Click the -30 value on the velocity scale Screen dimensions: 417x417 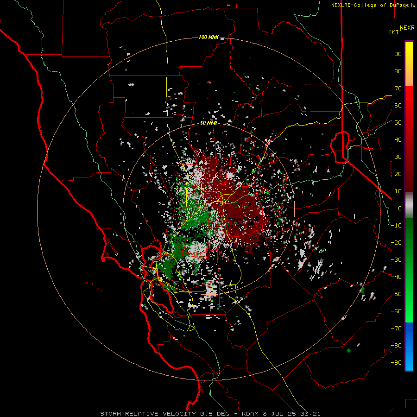click(x=396, y=260)
